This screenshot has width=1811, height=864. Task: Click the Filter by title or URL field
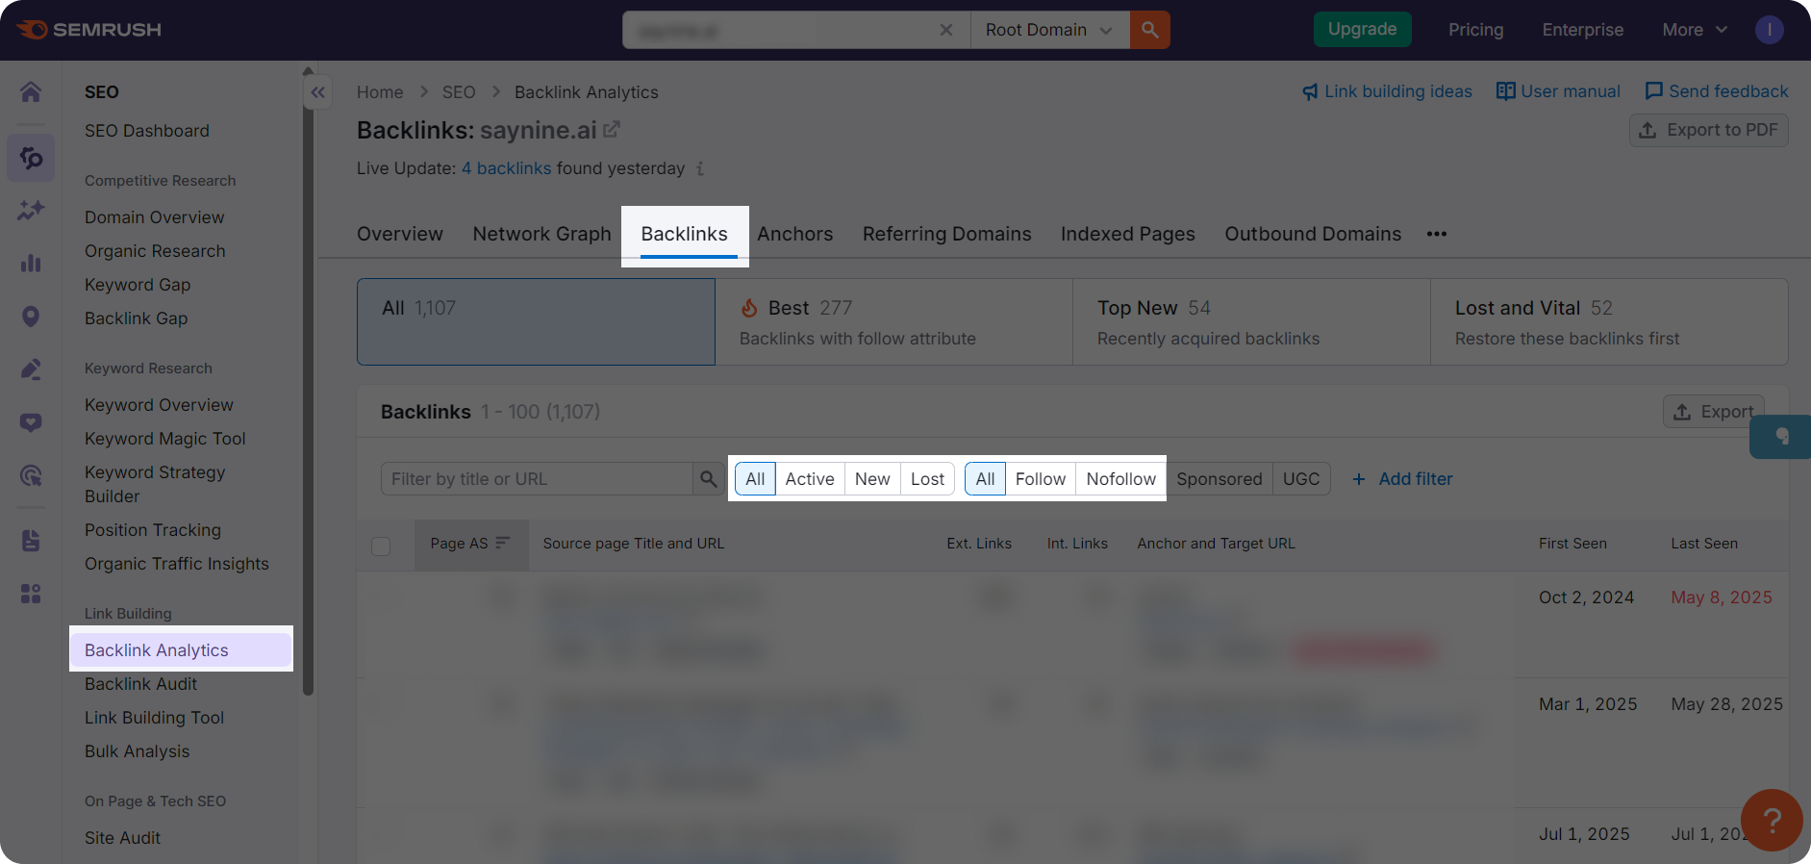pyautogui.click(x=537, y=479)
